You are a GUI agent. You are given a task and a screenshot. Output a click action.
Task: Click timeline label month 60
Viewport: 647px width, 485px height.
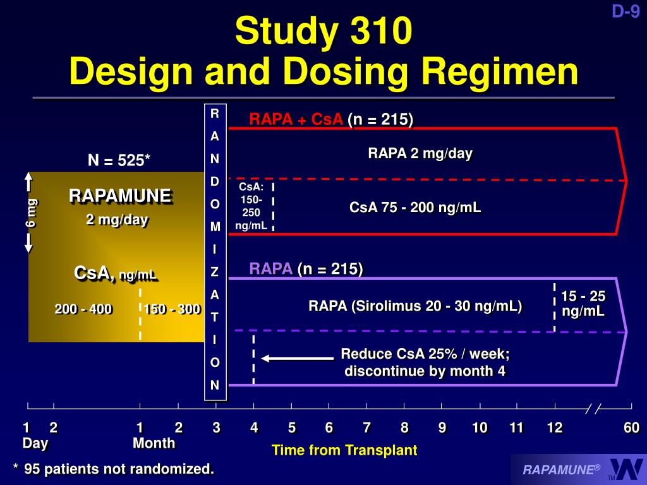coord(631,428)
